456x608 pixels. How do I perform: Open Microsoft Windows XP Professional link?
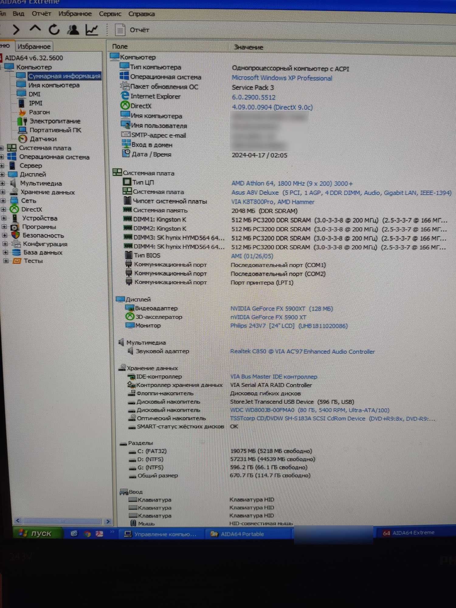point(282,78)
